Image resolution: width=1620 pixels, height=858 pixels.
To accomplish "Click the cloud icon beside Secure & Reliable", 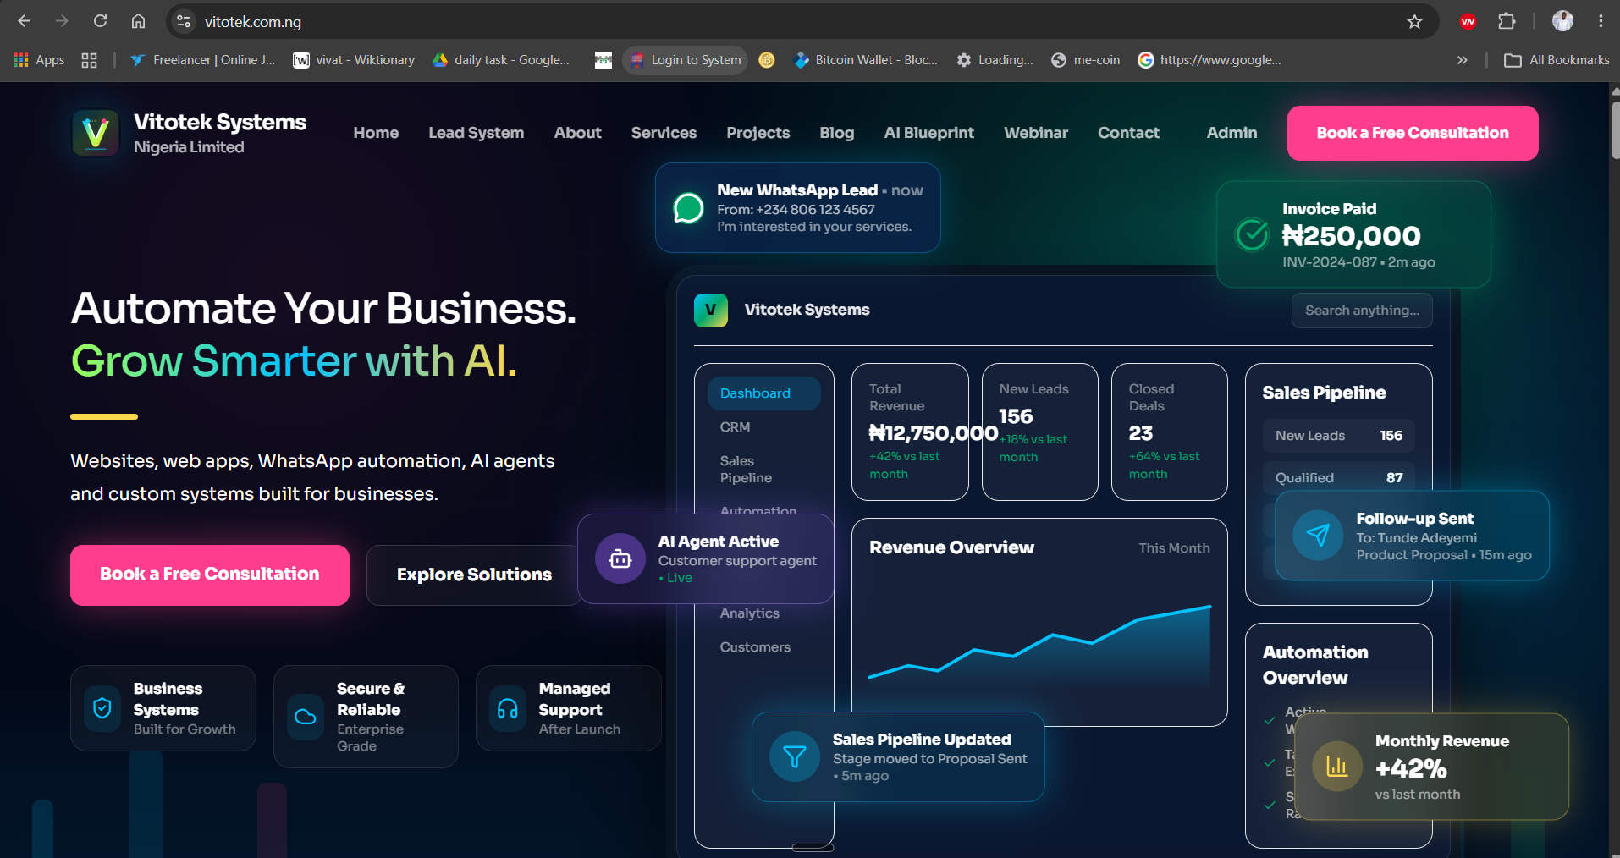I will pyautogui.click(x=306, y=717).
